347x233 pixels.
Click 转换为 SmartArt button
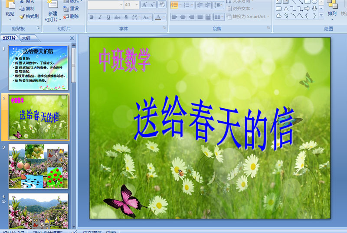248,17
